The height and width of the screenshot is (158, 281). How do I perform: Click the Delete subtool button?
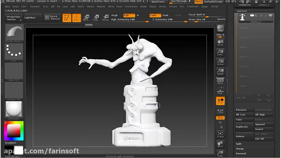[244, 136]
